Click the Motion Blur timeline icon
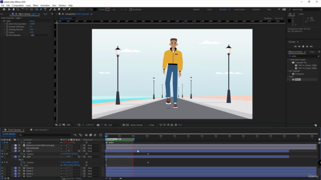The width and height of the screenshot is (321, 180). 95,135
